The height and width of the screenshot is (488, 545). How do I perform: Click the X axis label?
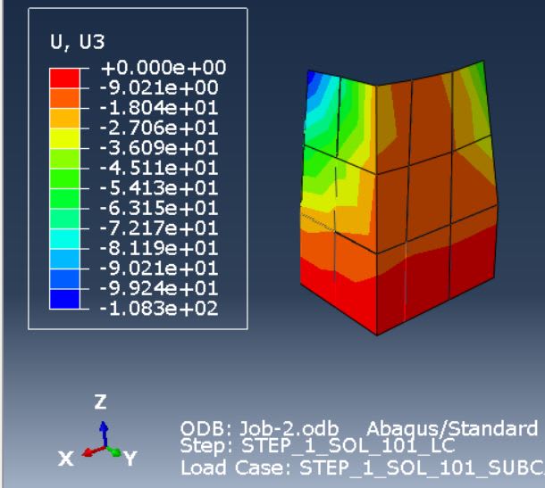tap(66, 459)
